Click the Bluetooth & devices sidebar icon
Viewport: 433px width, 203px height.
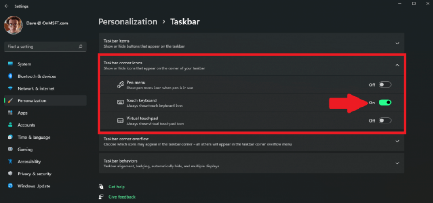[10, 76]
